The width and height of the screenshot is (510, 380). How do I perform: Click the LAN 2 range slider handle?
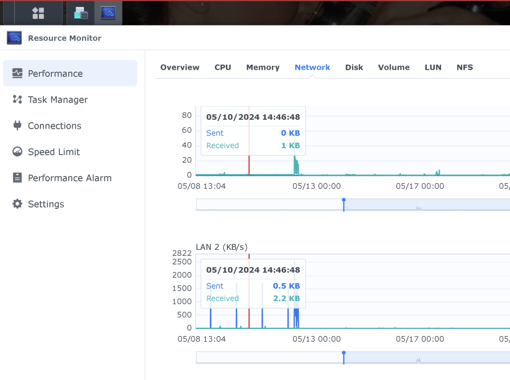(x=344, y=358)
